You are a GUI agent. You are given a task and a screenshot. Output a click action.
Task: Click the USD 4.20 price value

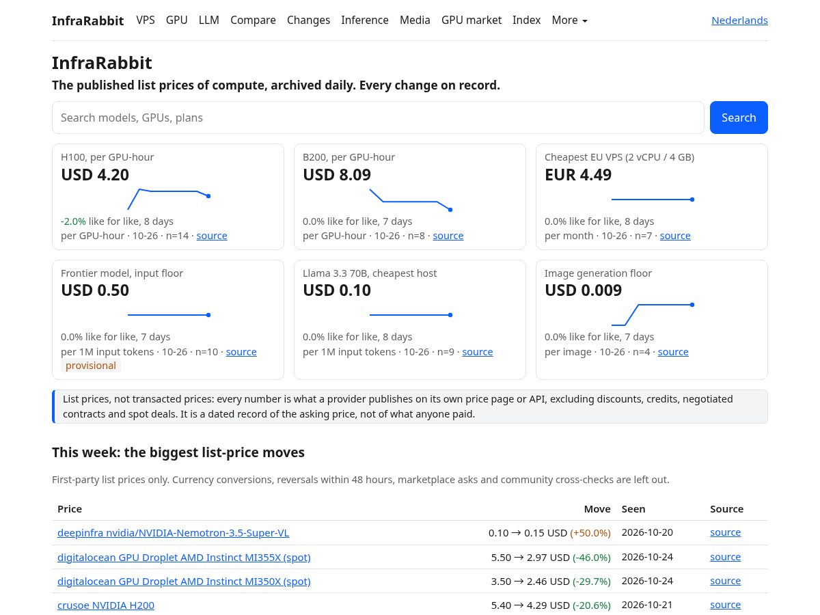95,175
